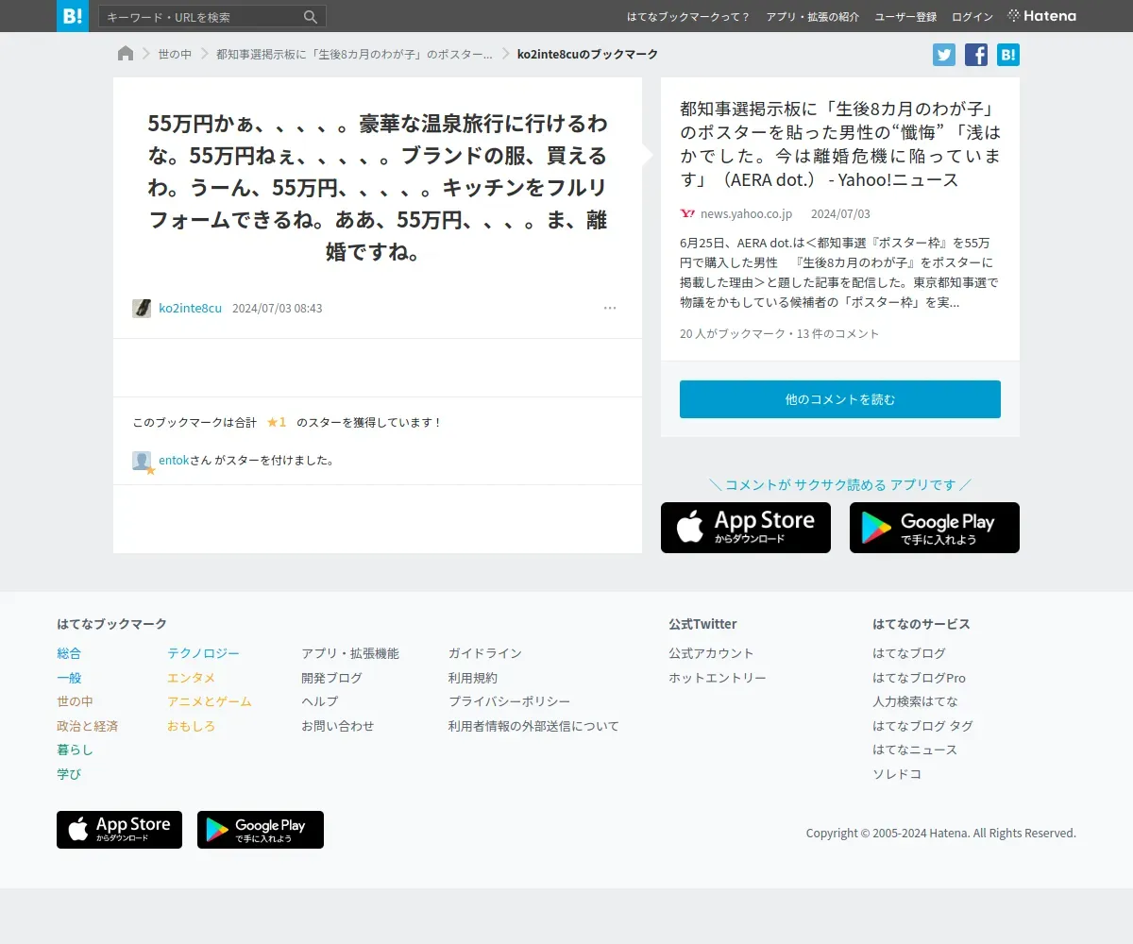Open 公式アカウント Twitter link

coord(711,653)
